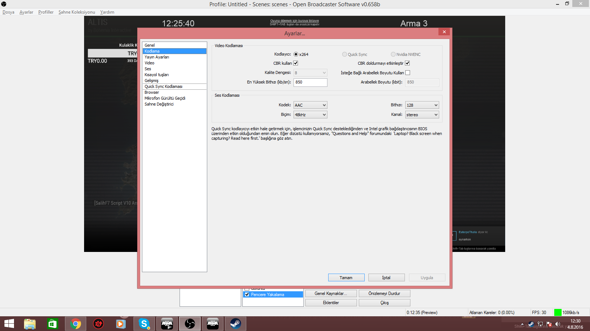590x331 pixels.
Task: Open Biçim 48kHz dropdown
Action: click(310, 115)
